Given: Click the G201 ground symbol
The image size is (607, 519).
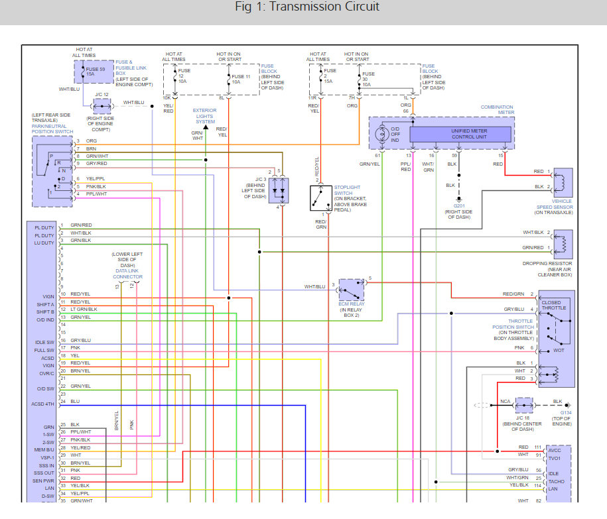Looking at the screenshot, I should [x=459, y=200].
